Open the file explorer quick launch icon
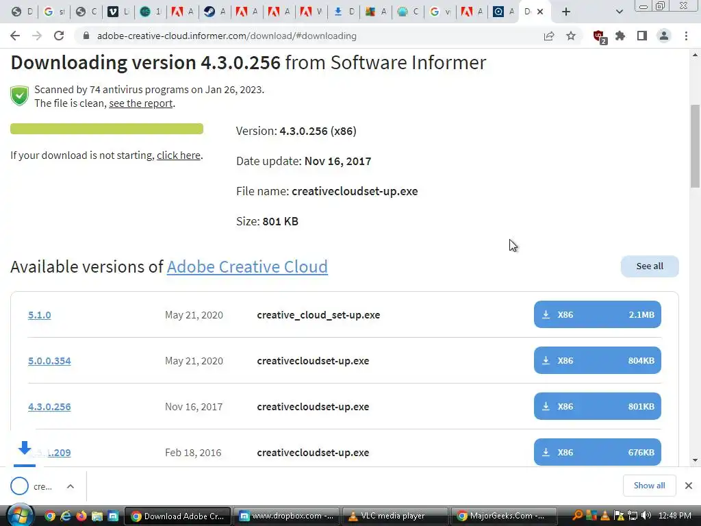The height and width of the screenshot is (526, 701). pyautogui.click(x=97, y=516)
